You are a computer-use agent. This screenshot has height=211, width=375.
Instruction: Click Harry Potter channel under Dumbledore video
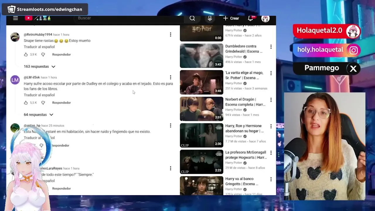pos(233,57)
